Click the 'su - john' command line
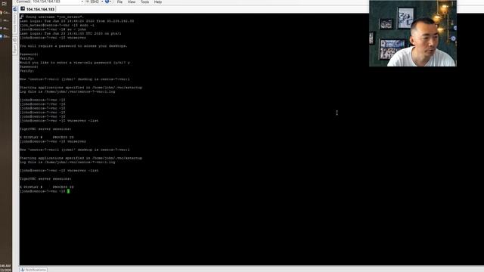 coord(53,29)
